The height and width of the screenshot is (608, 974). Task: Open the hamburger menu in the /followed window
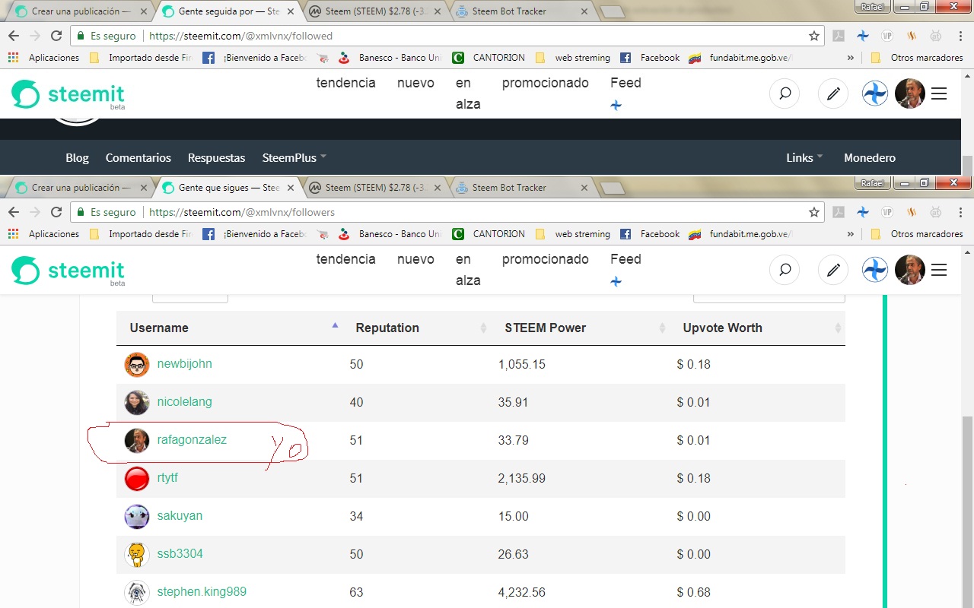tap(939, 93)
